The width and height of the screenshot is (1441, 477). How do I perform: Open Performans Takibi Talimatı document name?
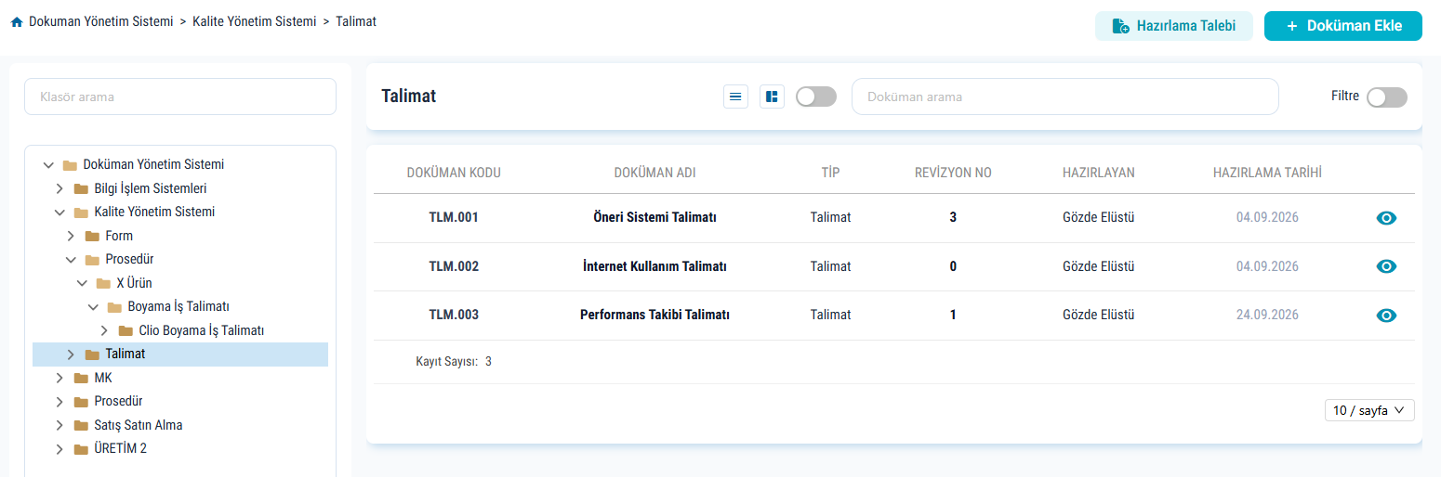pyautogui.click(x=654, y=315)
